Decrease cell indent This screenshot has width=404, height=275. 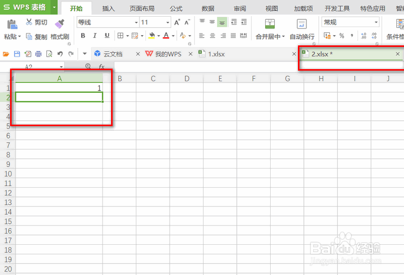[x=234, y=22]
